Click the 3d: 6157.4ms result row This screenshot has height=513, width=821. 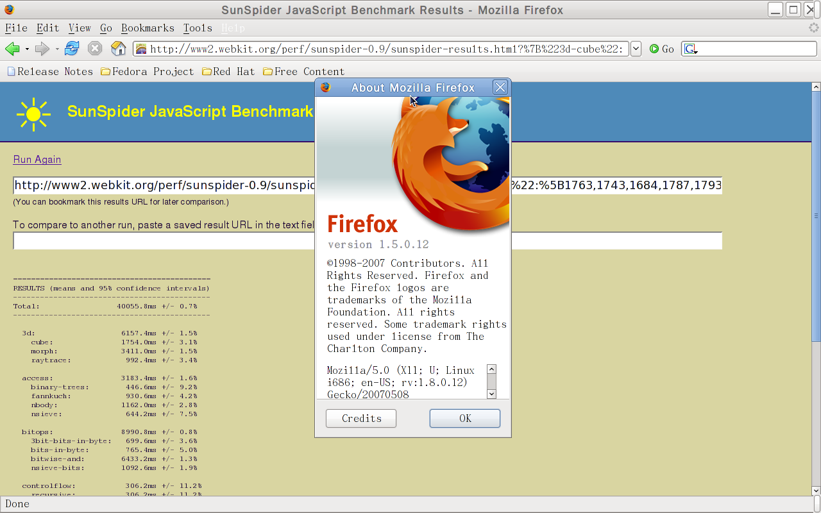tap(110, 333)
